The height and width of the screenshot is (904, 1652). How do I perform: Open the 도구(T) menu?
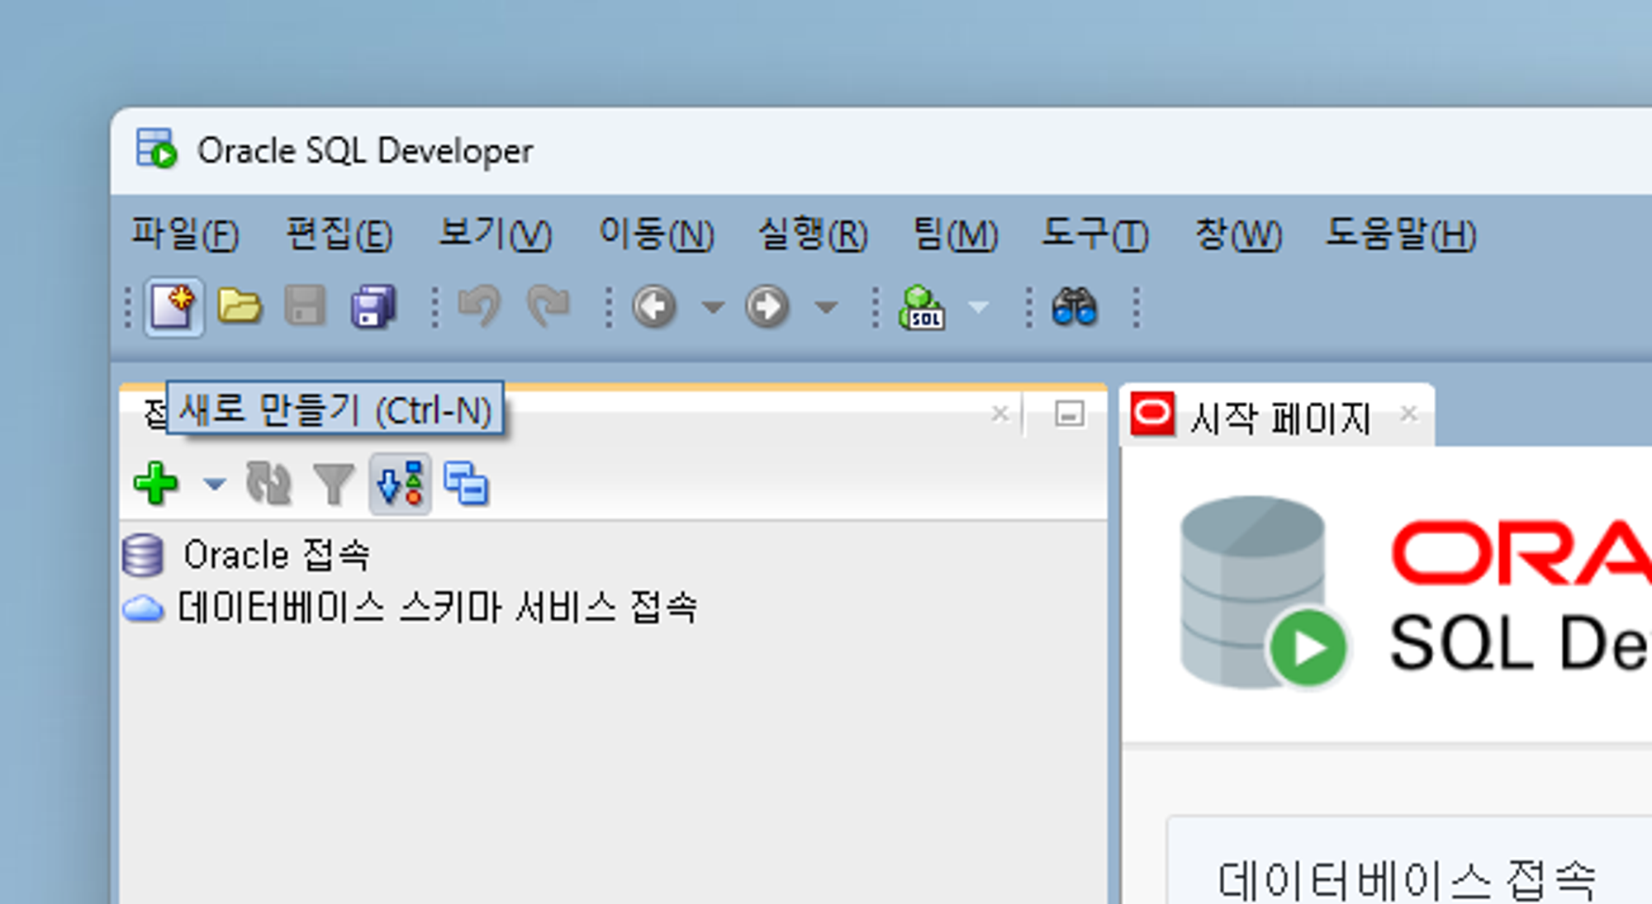click(x=1095, y=234)
